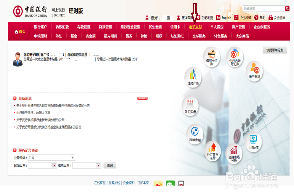Open the 结汇购汇 menu
294x196 pixels.
(x=177, y=36)
